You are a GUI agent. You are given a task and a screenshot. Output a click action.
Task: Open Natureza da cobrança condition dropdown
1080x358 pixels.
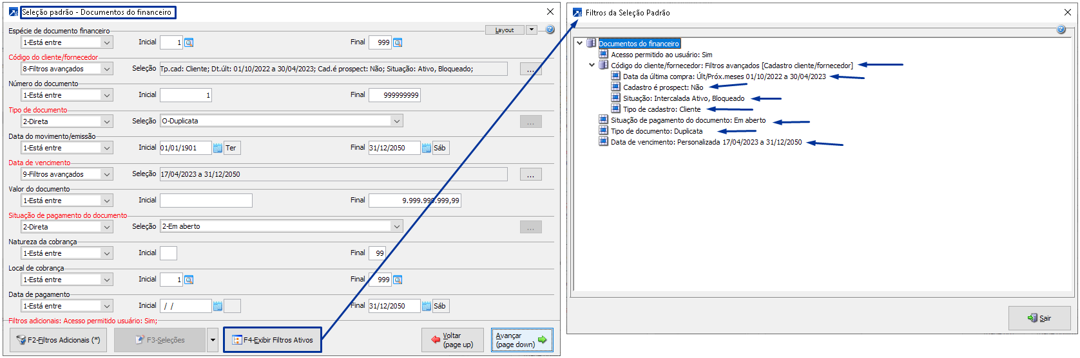(107, 253)
